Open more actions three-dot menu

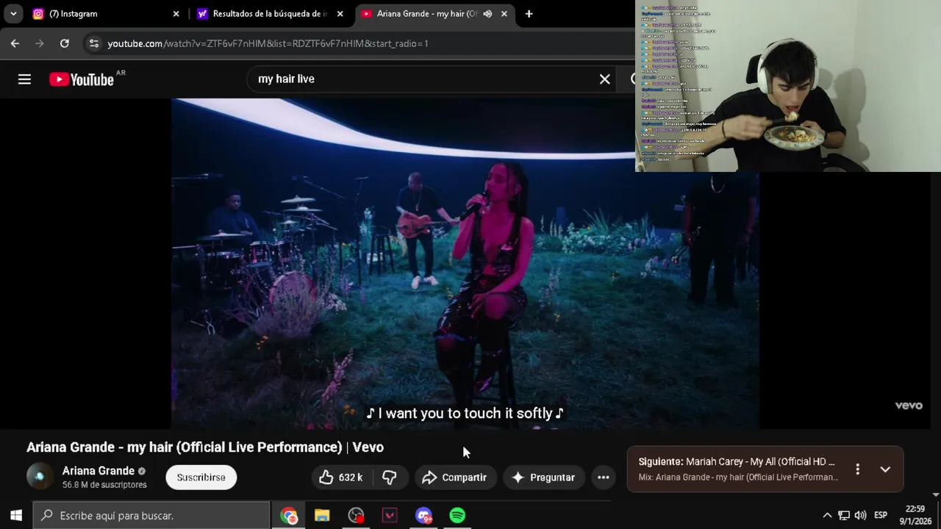[603, 478]
